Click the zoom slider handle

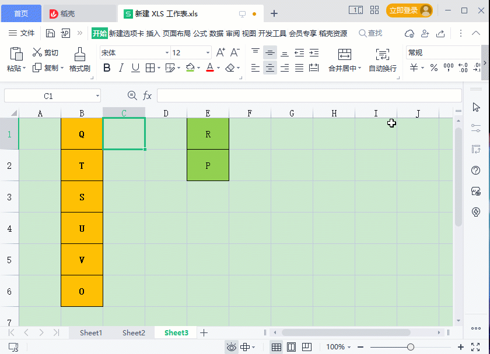[x=411, y=347]
